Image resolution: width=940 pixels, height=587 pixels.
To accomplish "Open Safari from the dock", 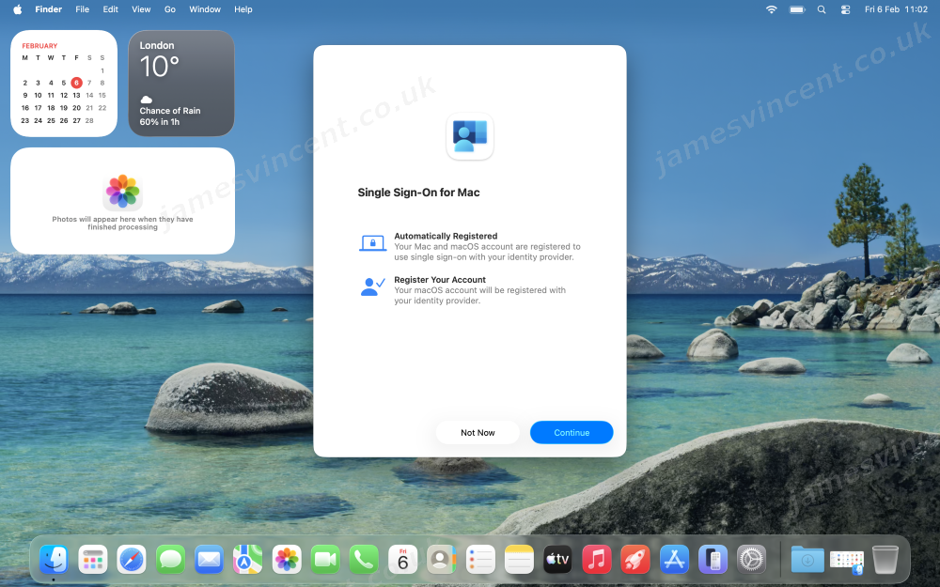I will pyautogui.click(x=132, y=560).
